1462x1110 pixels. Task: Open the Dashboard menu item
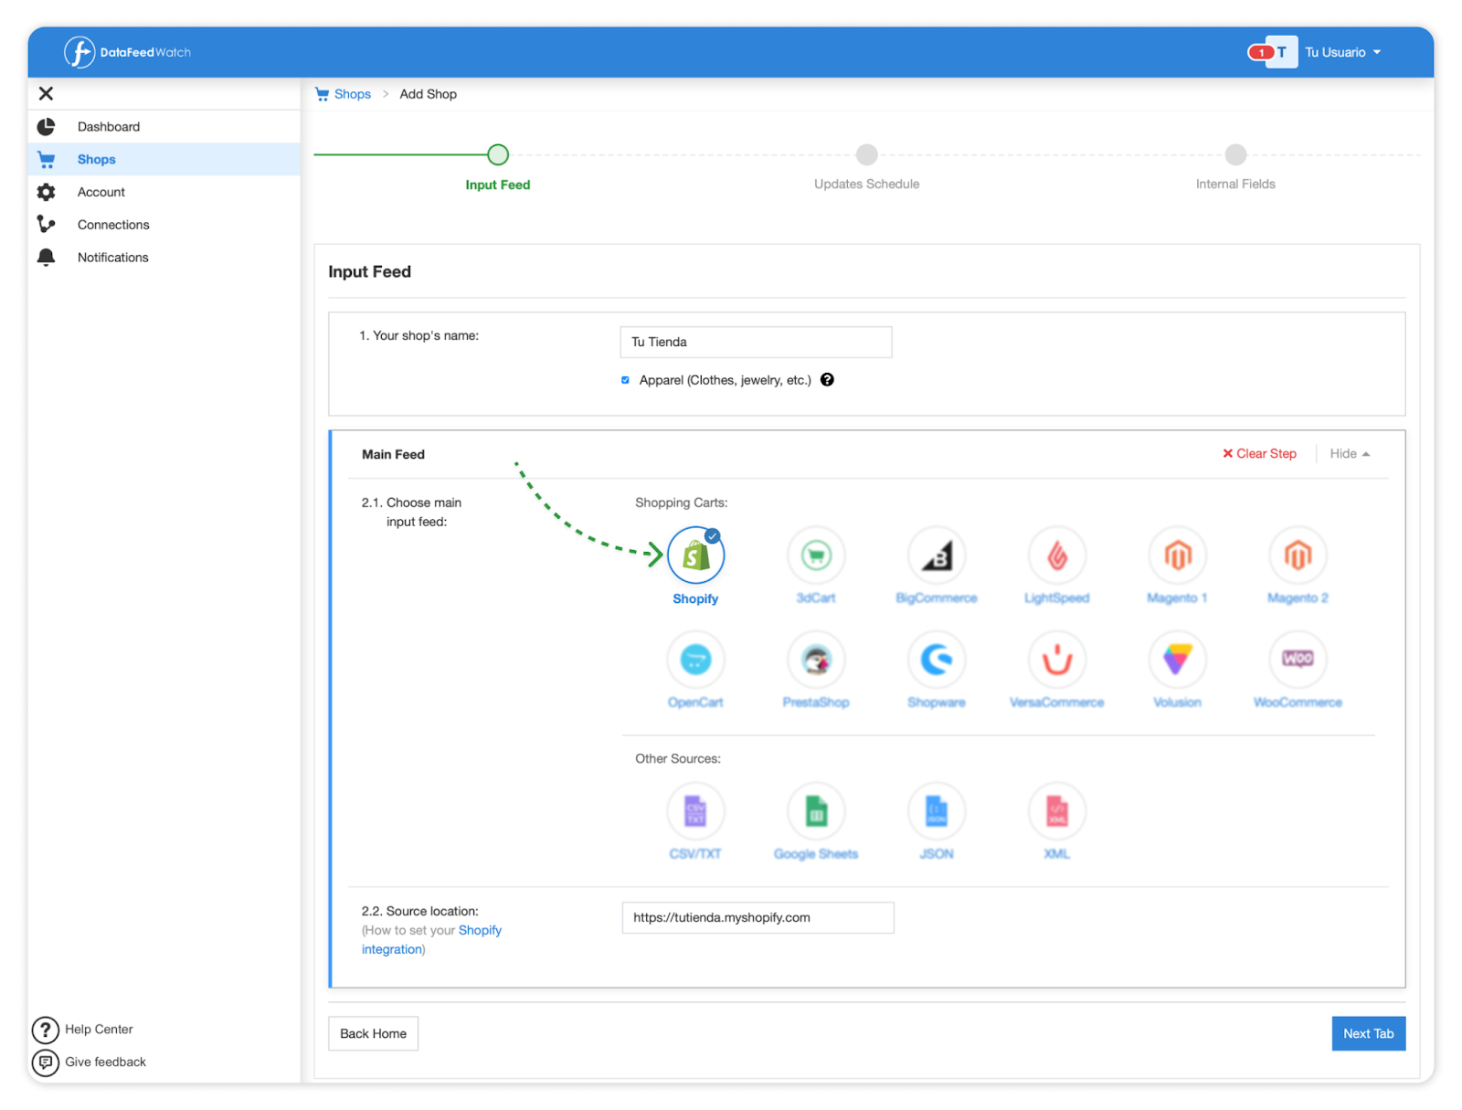(164, 126)
